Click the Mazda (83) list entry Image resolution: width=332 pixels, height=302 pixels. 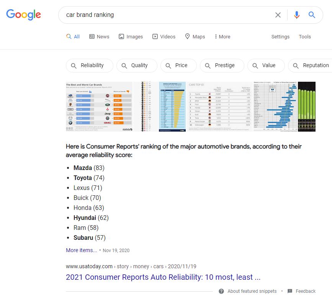click(x=89, y=168)
